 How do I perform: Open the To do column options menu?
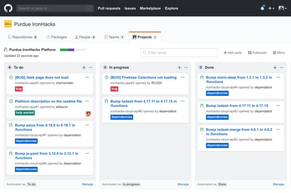(91, 68)
